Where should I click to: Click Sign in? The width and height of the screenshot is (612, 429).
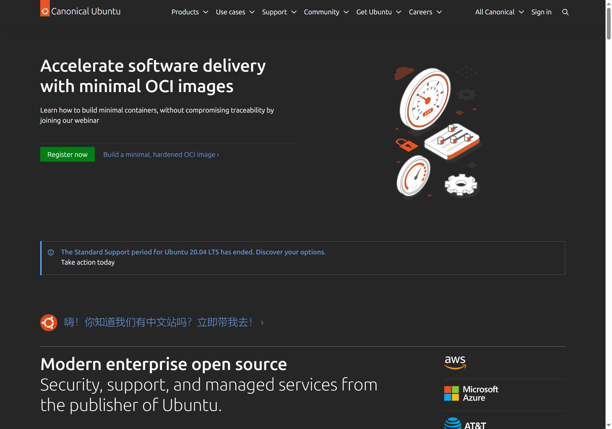pos(541,12)
